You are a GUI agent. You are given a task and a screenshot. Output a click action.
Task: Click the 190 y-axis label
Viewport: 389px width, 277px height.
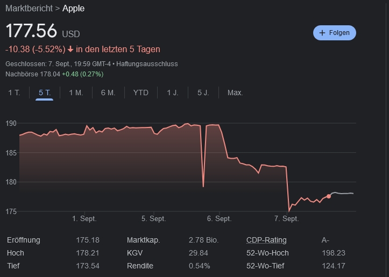point(11,124)
